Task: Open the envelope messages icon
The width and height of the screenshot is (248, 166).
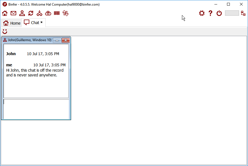Action: click(13, 13)
